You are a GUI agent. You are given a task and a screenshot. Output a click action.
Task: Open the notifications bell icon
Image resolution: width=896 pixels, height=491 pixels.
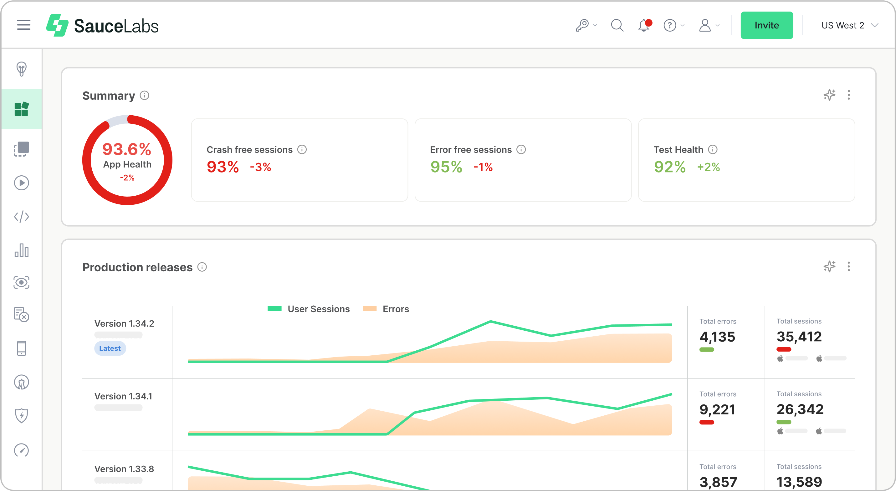tap(644, 25)
